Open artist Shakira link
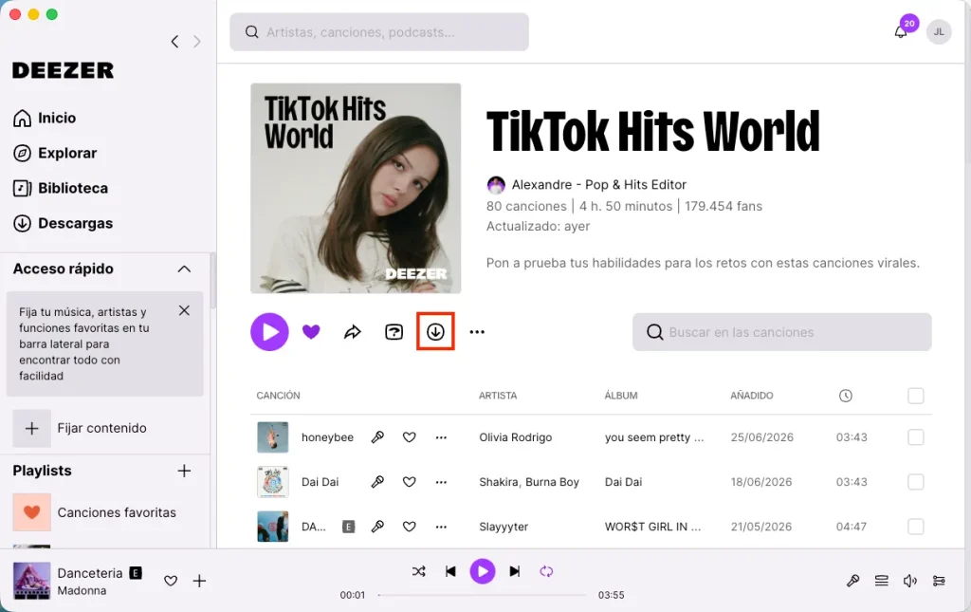Screen dimensions: 971x612 (499, 482)
